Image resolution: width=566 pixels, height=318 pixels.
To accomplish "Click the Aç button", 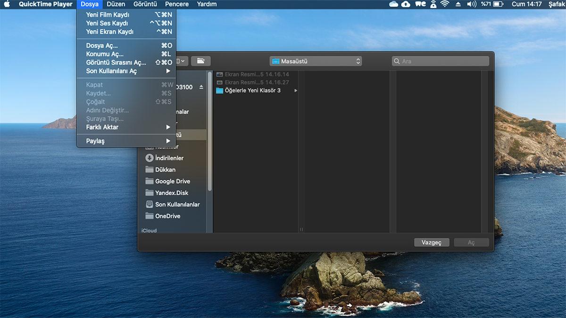I will [471, 242].
